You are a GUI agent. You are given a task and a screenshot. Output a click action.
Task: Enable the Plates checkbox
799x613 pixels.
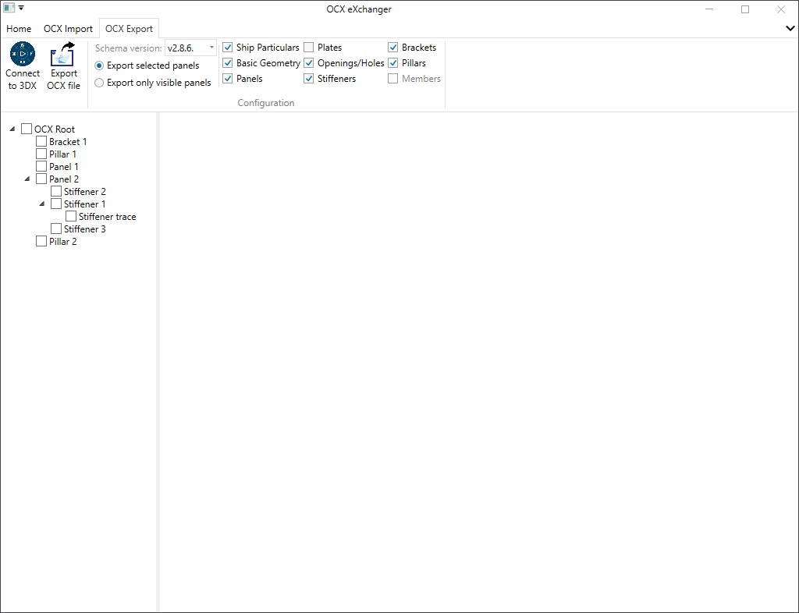pos(309,48)
